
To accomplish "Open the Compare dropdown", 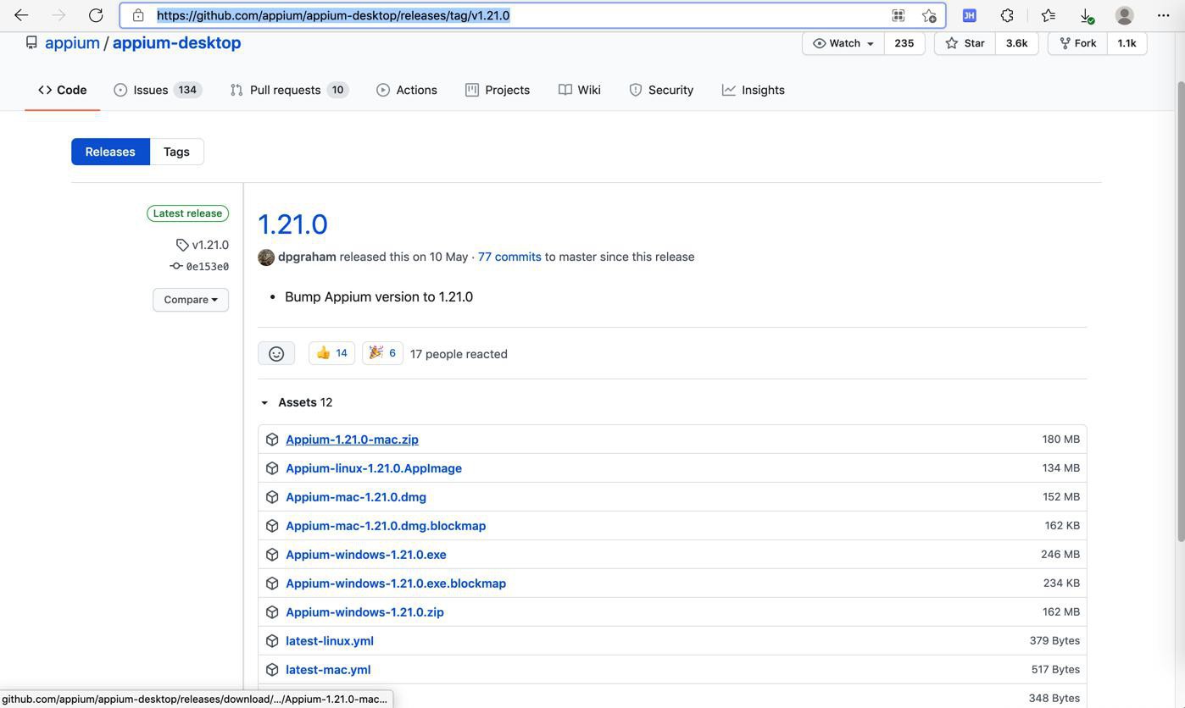I will coord(191,300).
